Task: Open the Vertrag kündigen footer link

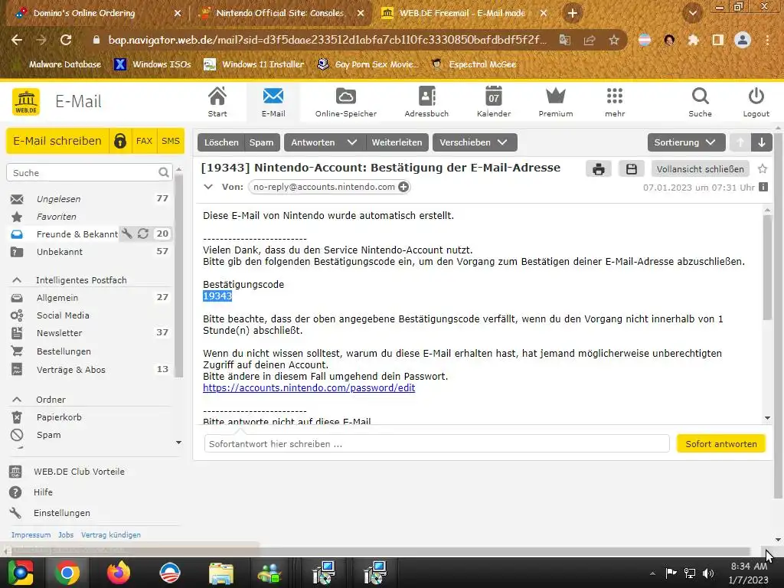Action: point(110,535)
